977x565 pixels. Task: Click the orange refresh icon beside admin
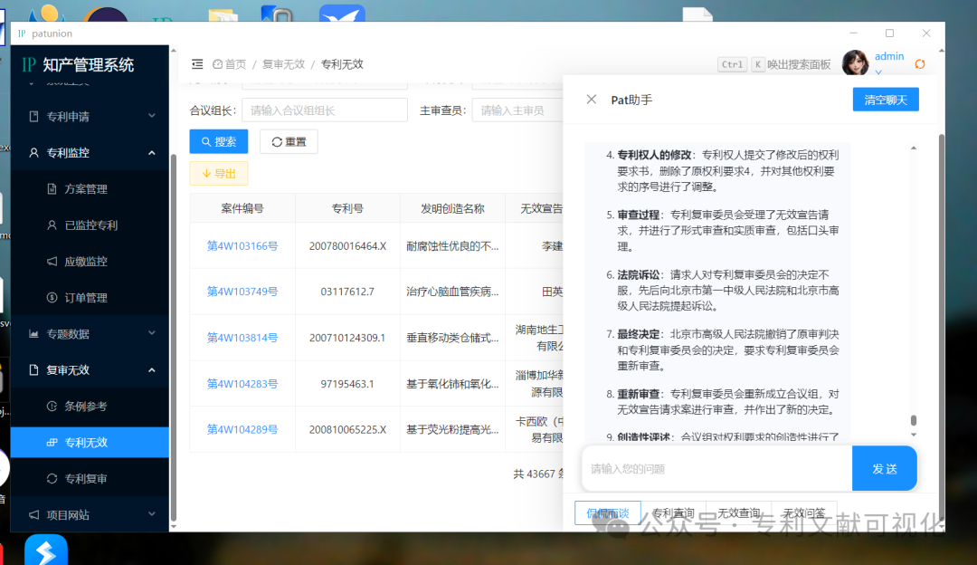point(920,64)
